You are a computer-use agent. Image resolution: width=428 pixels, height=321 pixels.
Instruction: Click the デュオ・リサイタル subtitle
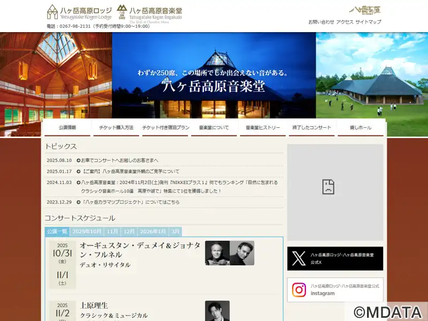click(105, 265)
